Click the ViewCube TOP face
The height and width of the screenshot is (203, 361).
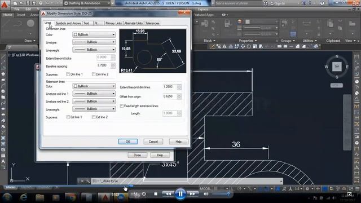(x=337, y=67)
